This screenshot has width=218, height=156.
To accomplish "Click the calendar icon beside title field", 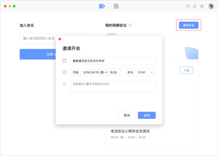I will tap(65, 61).
